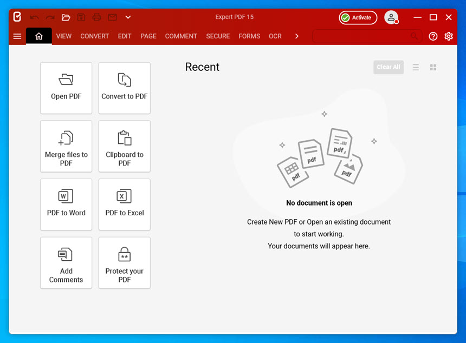Switch Recent to list view
This screenshot has width=466, height=343.
pyautogui.click(x=416, y=67)
